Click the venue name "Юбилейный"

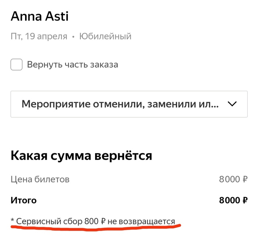(x=105, y=37)
